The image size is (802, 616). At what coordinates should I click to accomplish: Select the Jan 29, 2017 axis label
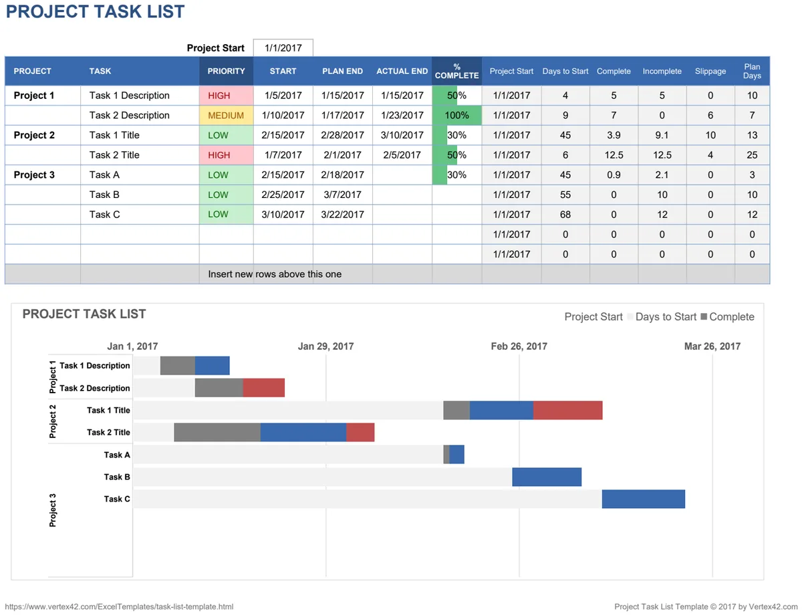[325, 346]
